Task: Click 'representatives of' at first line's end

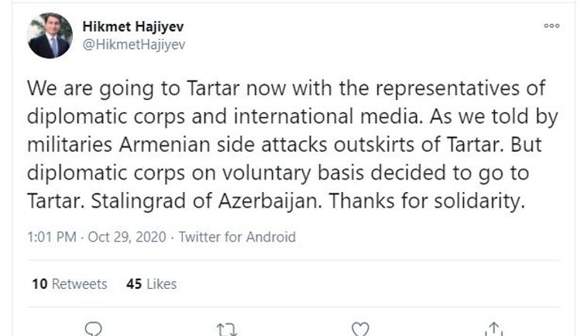Action: point(471,87)
